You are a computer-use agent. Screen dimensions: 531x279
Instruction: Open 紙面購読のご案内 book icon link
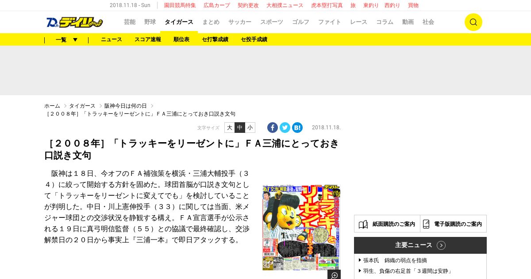click(x=387, y=224)
